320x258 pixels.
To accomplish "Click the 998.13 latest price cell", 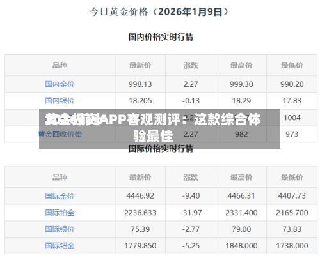I will pos(140,84).
